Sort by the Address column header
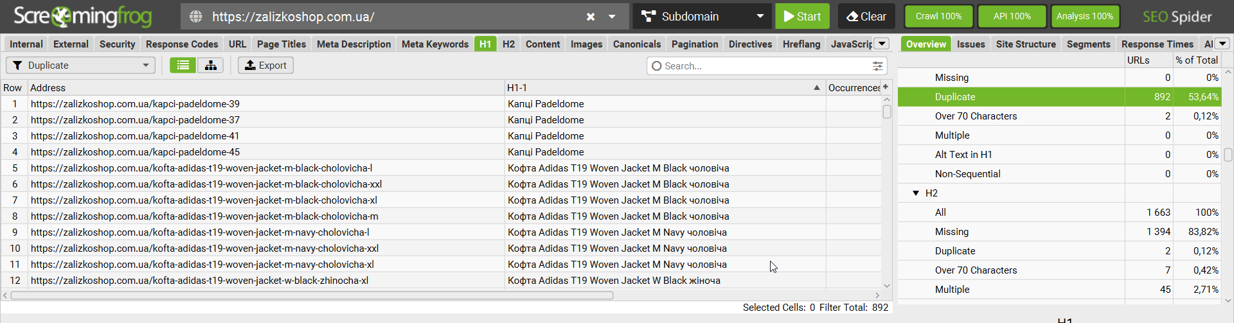This screenshot has height=323, width=1234. [266, 88]
